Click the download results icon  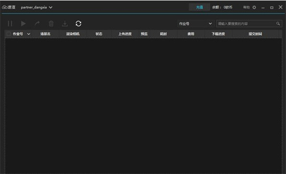(65, 24)
